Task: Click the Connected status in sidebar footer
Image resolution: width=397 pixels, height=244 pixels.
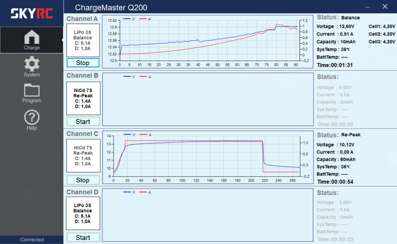Action: point(32,240)
